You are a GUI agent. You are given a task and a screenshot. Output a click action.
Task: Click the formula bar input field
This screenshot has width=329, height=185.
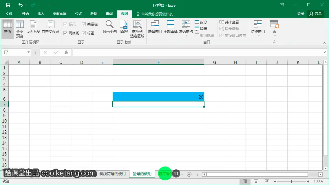click(x=198, y=52)
